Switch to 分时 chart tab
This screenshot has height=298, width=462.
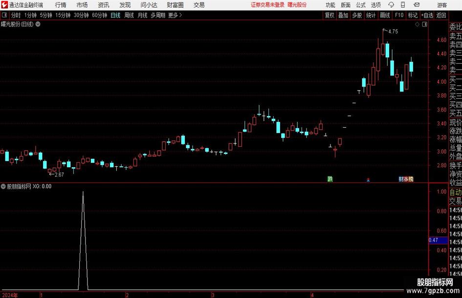click(16, 15)
